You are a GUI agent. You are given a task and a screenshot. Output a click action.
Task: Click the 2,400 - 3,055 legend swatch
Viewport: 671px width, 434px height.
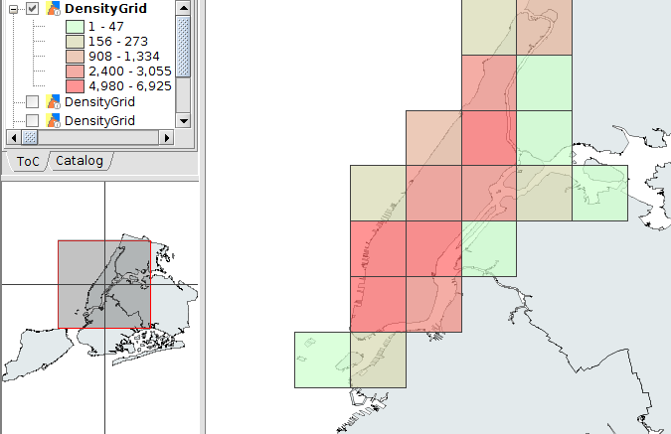[x=75, y=72]
